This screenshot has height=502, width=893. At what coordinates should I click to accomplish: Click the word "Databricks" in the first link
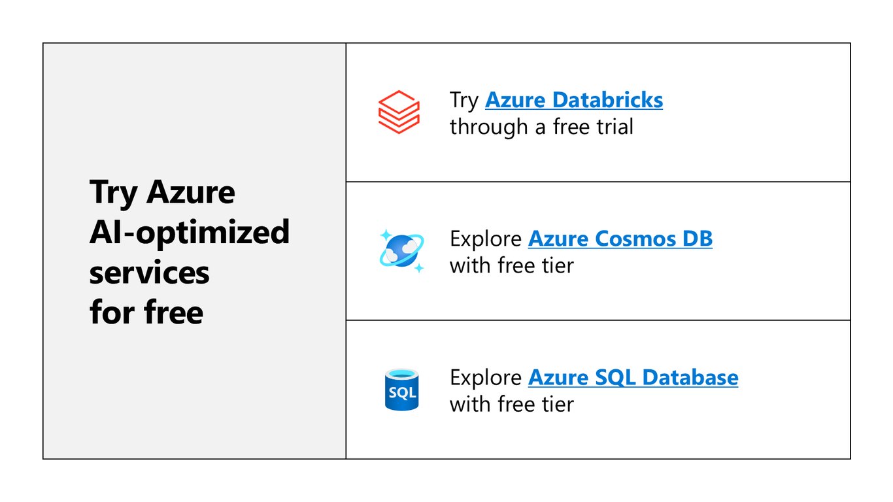608,100
